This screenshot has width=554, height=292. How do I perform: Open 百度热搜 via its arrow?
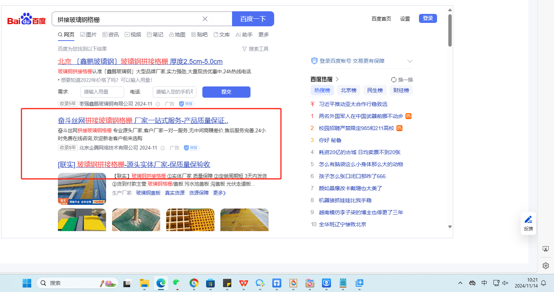click(337, 79)
